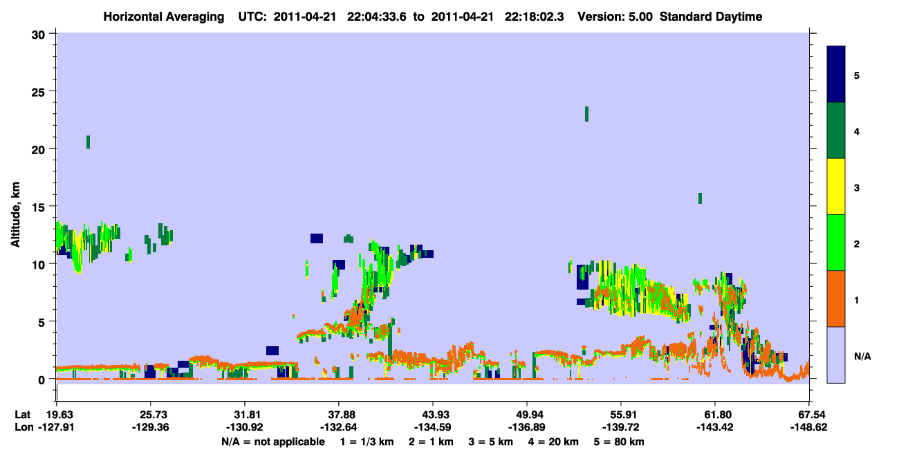The height and width of the screenshot is (461, 899).
Task: Click longitude value -148.62
Action: [810, 427]
